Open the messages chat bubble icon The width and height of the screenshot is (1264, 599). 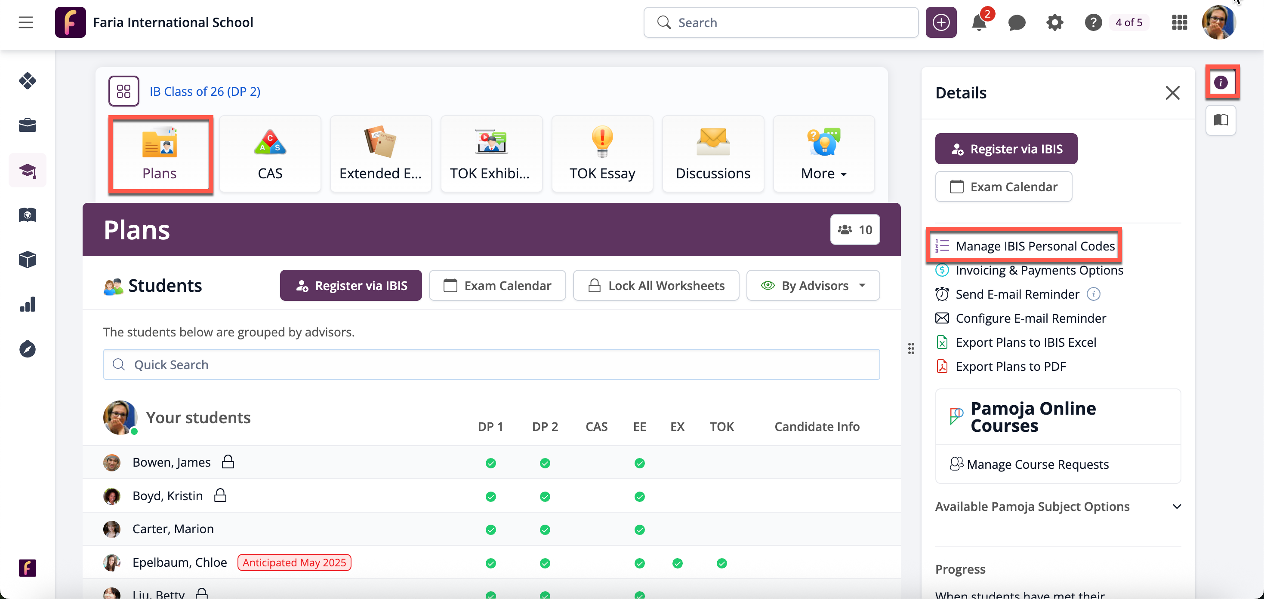(x=1016, y=22)
